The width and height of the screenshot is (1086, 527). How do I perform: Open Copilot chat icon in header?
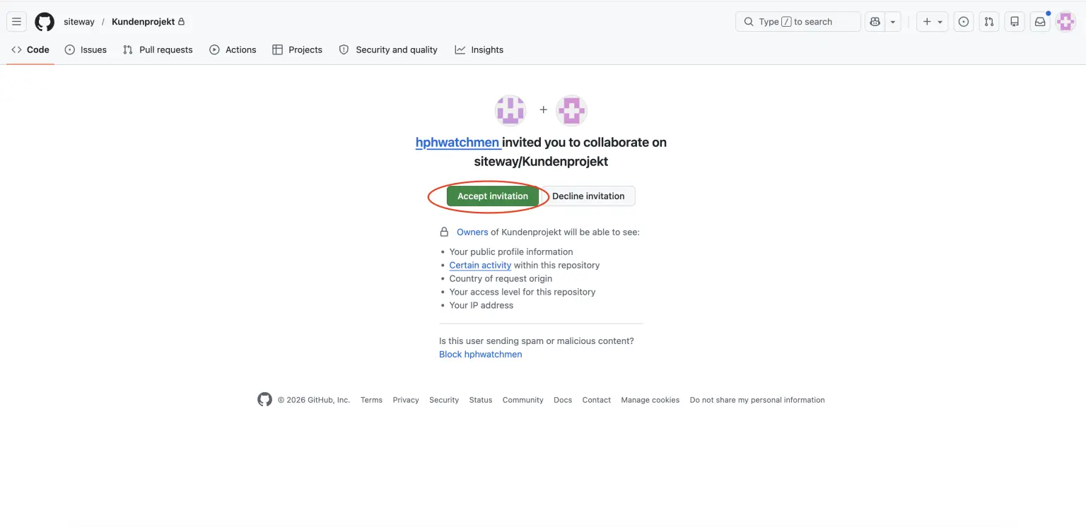click(x=875, y=22)
